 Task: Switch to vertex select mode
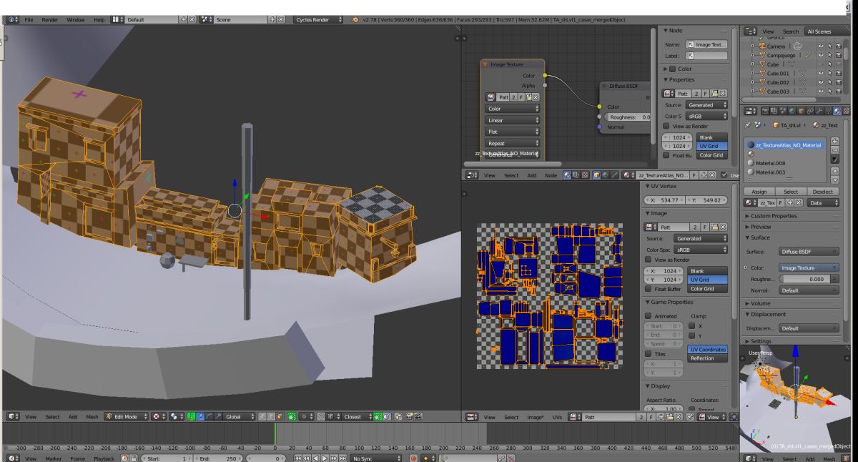pyautogui.click(x=261, y=416)
